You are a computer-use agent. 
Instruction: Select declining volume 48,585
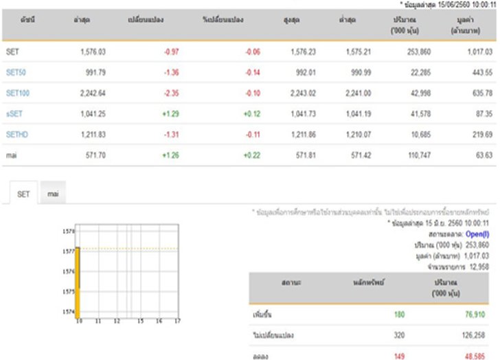click(475, 356)
